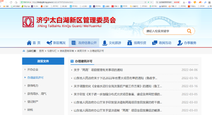The height and width of the screenshot is (115, 212).
Task: Click the favorites star bookmark icon
Action: 4,6
